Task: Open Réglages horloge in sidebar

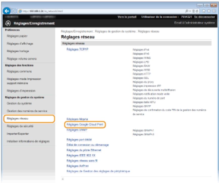Action: tap(18, 51)
